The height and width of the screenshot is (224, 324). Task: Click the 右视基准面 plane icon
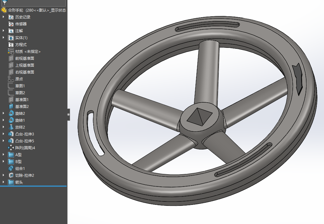coord(11,72)
